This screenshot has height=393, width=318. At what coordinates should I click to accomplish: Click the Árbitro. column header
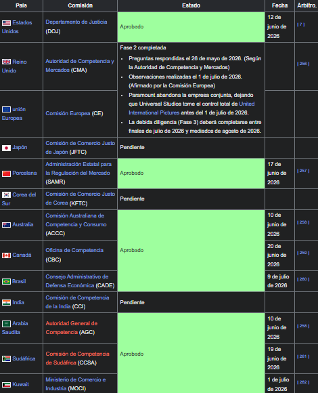(306, 5)
